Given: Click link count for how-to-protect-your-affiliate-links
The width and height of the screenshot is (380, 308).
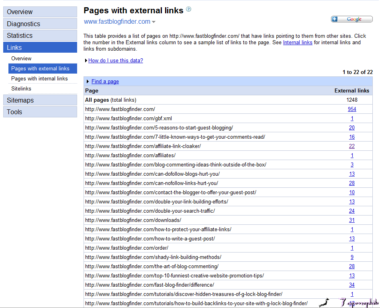Looking at the screenshot, I should (x=352, y=230).
